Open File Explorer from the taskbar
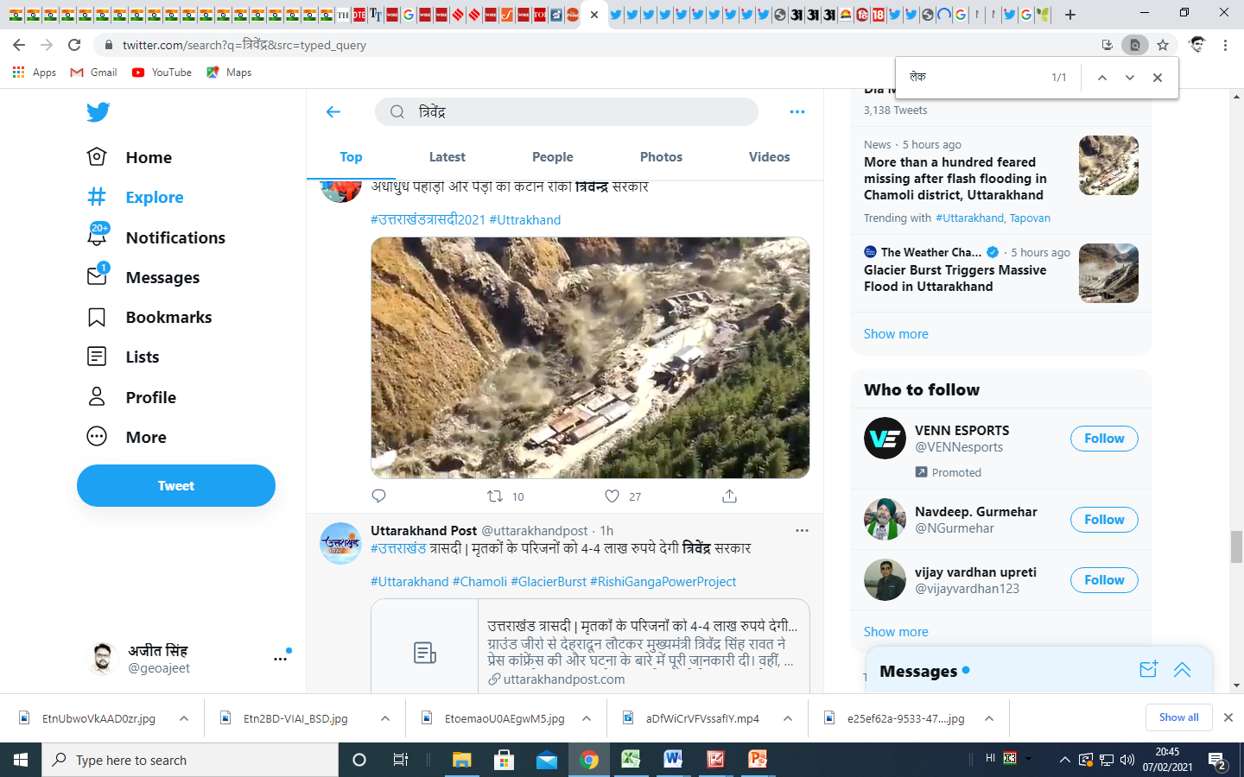 (x=461, y=760)
